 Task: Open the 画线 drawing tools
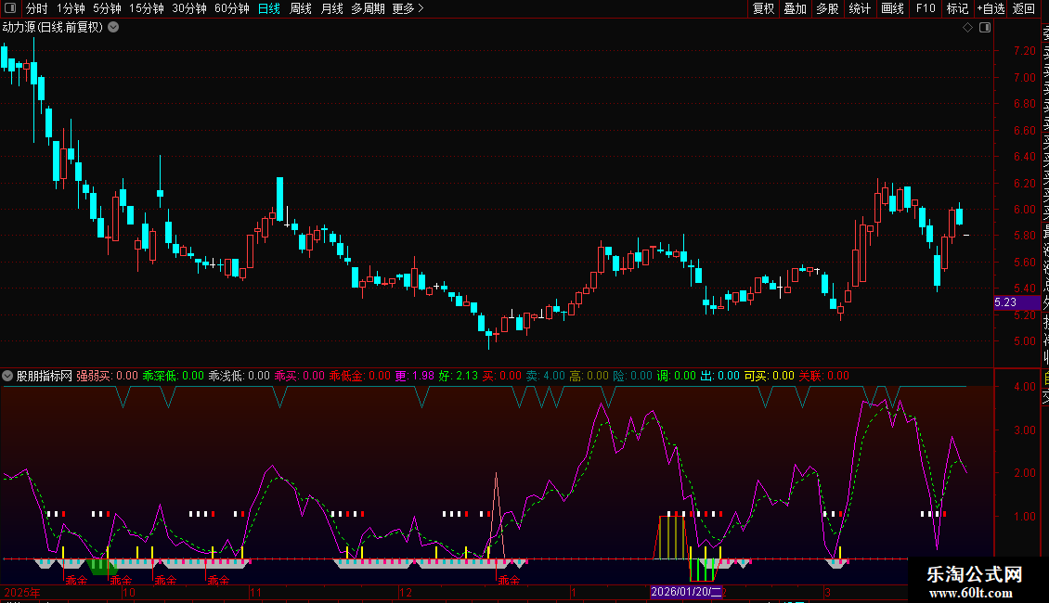892,8
